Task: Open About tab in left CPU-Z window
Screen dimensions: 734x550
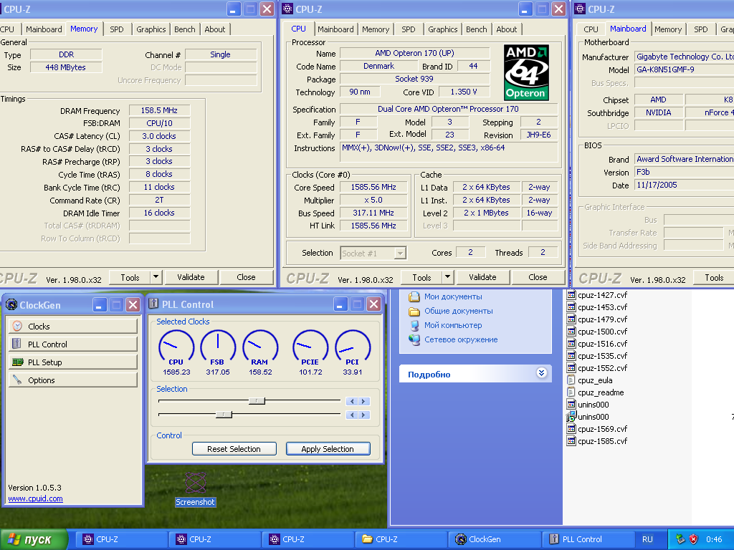Action: pyautogui.click(x=215, y=29)
